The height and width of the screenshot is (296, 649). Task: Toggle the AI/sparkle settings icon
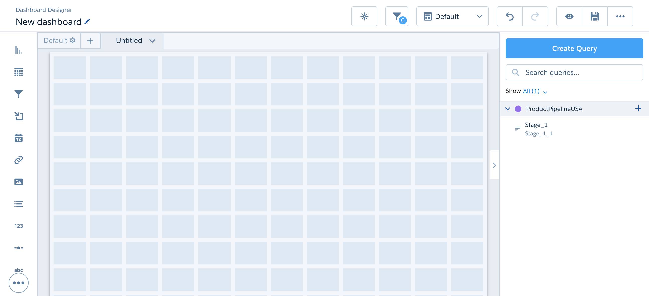(364, 16)
